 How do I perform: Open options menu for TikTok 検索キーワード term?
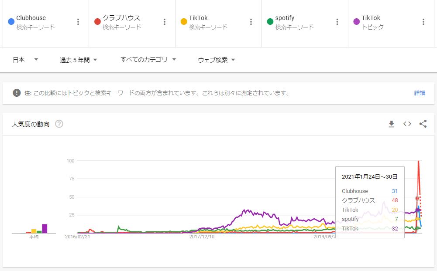[x=251, y=22]
